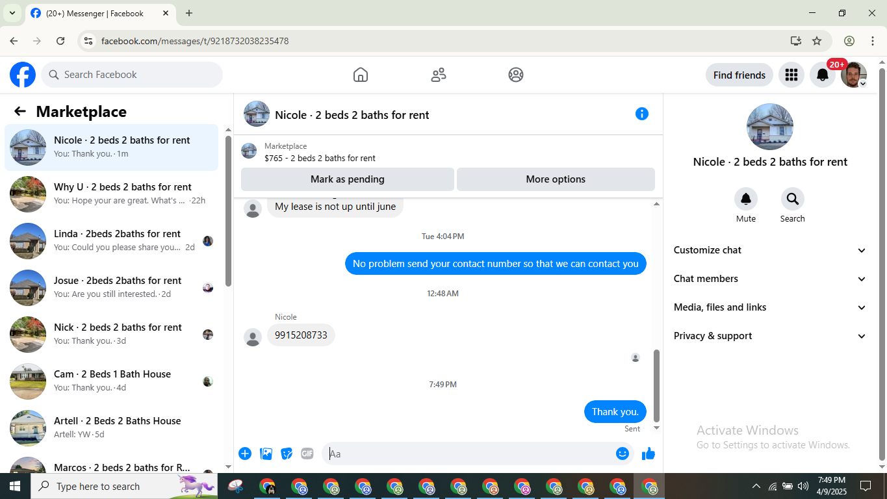View site information icon in address bar
The image size is (887, 499).
tap(88, 41)
